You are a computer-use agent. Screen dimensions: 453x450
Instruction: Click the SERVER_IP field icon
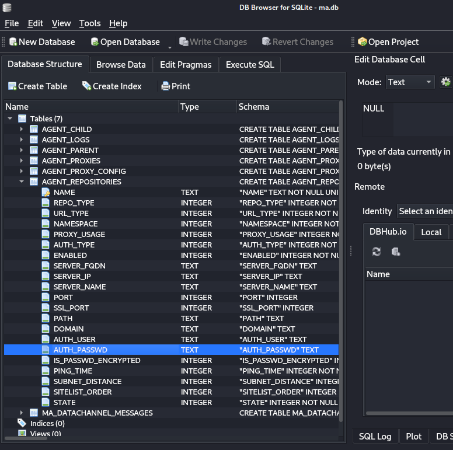46,276
